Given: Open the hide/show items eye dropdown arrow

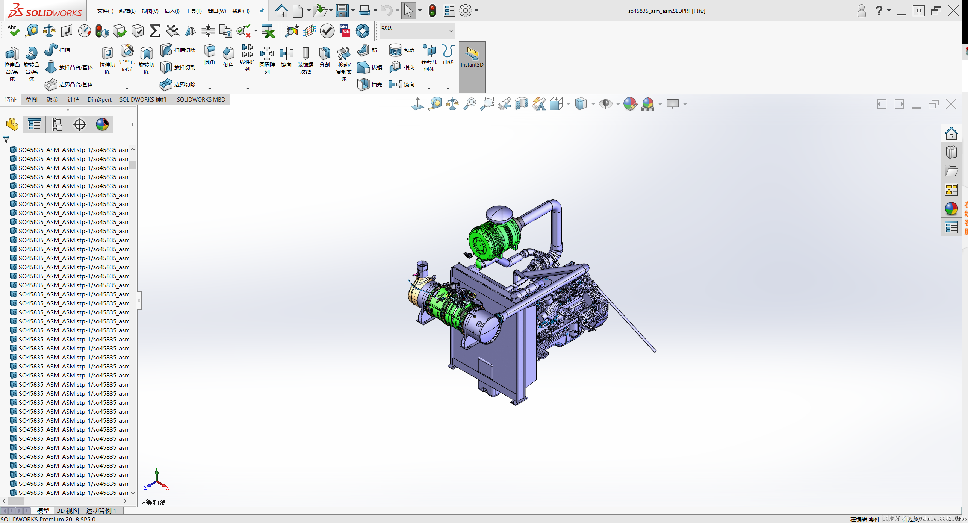Looking at the screenshot, I should point(618,104).
